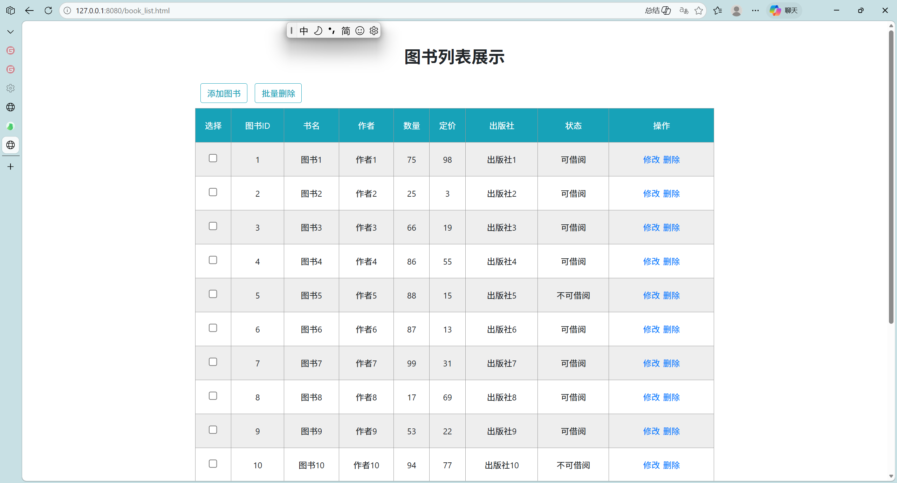The width and height of the screenshot is (897, 483).
Task: Click 删除 link for 图书3
Action: click(672, 227)
